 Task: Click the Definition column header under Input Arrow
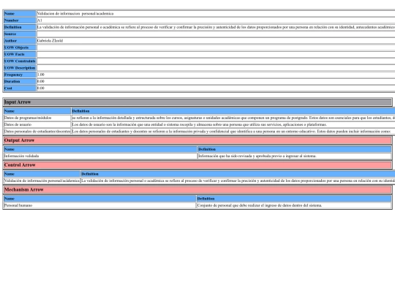click(x=233, y=111)
